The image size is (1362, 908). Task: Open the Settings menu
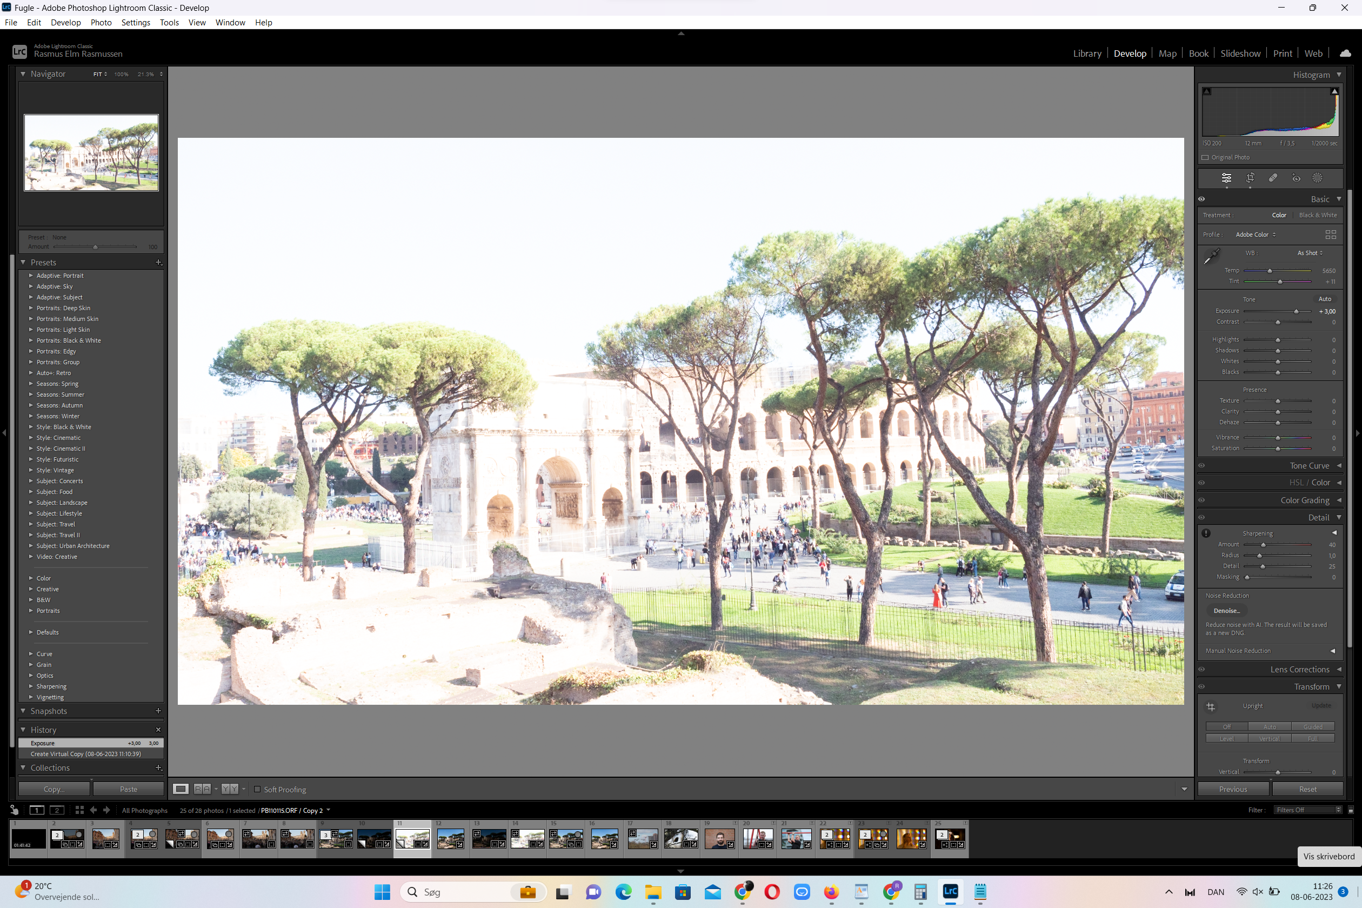coord(136,23)
